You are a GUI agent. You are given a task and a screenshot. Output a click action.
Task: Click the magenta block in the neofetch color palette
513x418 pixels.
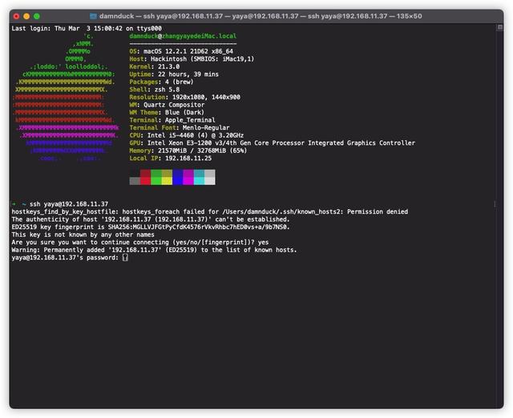pos(188,177)
